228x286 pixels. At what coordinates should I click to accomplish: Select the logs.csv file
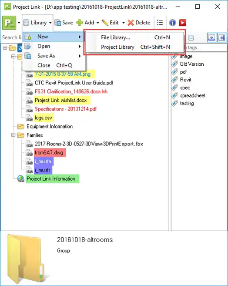(44, 118)
